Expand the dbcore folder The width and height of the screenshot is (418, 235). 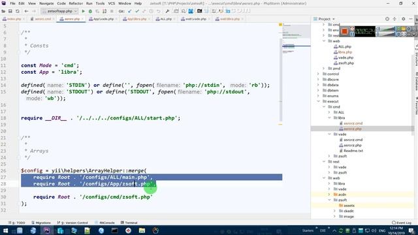coord(318,80)
